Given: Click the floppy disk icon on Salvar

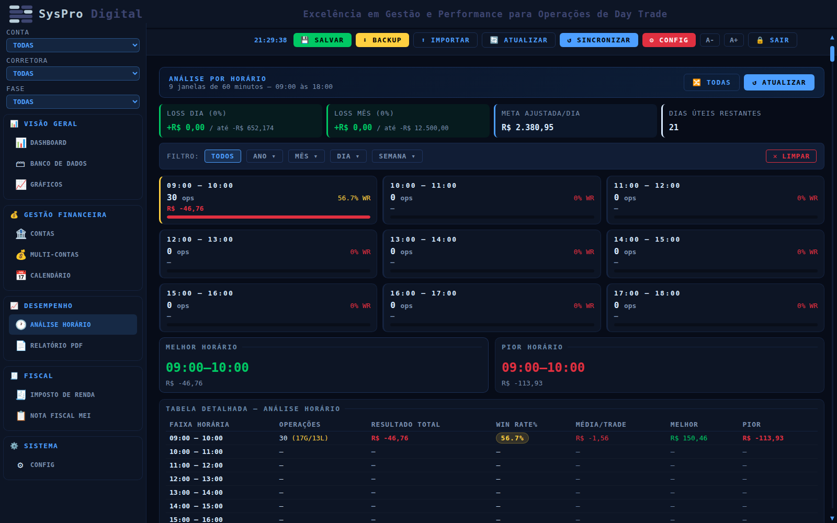Looking at the screenshot, I should point(305,40).
